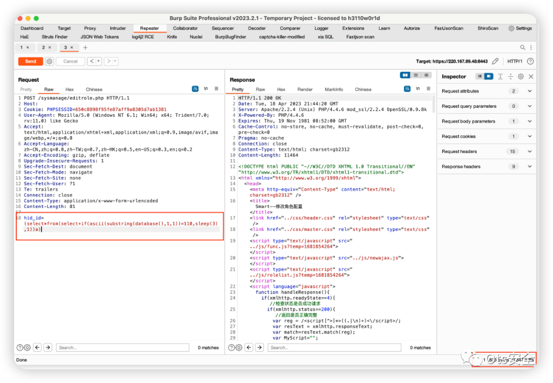Image resolution: width=553 pixels, height=383 pixels.
Task: Search repeater tabs magnifier icon
Action: [523, 47]
